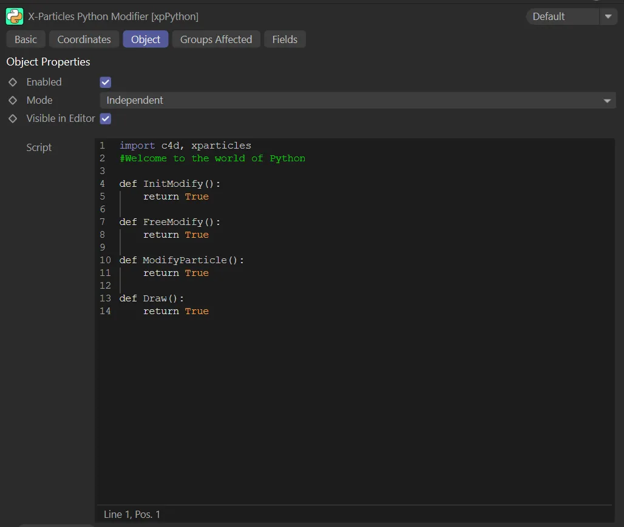The image size is (624, 527).
Task: Click the X-Particles Python modifier icon
Action: [x=15, y=16]
